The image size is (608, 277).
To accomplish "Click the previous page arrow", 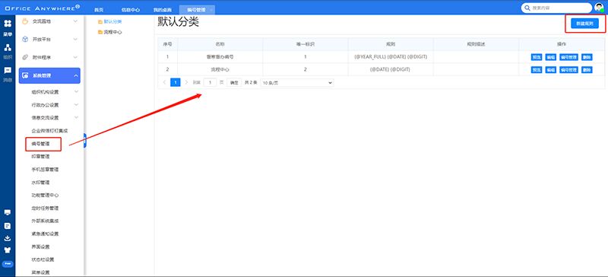I will click(164, 83).
